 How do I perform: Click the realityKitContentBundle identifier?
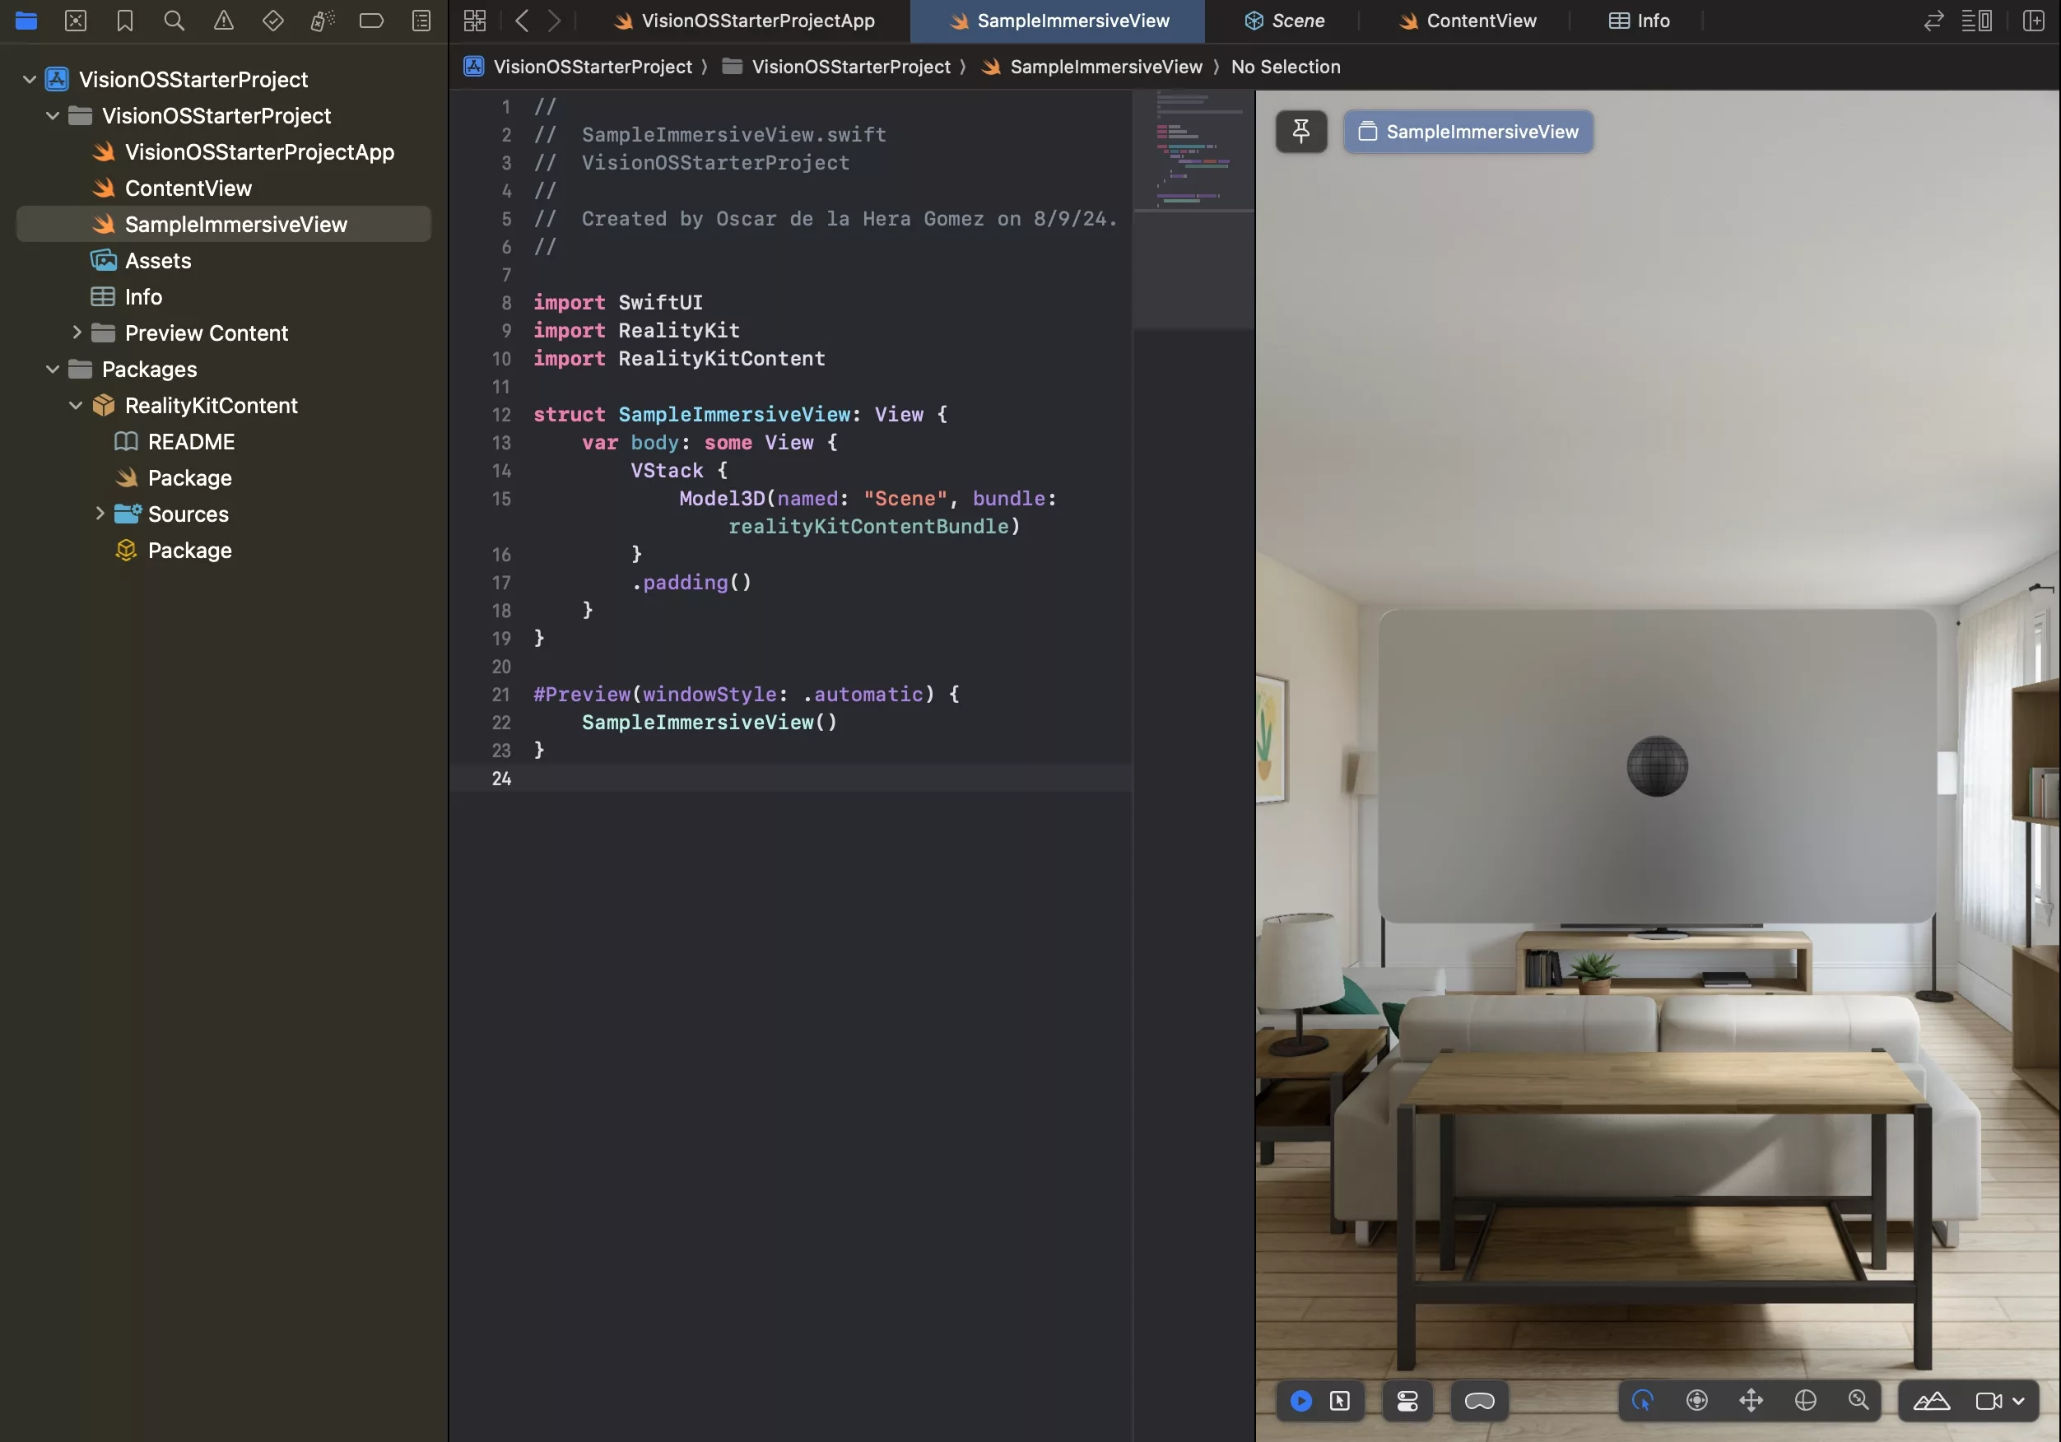pos(868,526)
